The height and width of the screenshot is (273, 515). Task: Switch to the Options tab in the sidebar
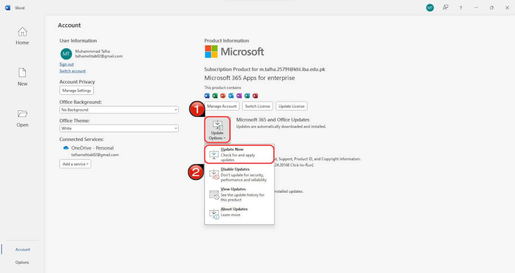[x=22, y=262]
